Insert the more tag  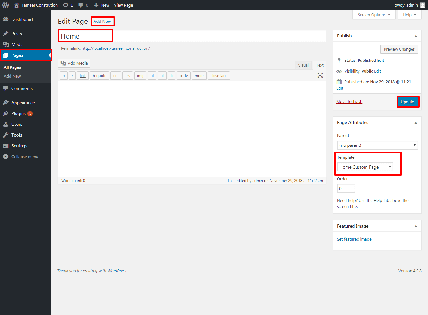click(199, 76)
